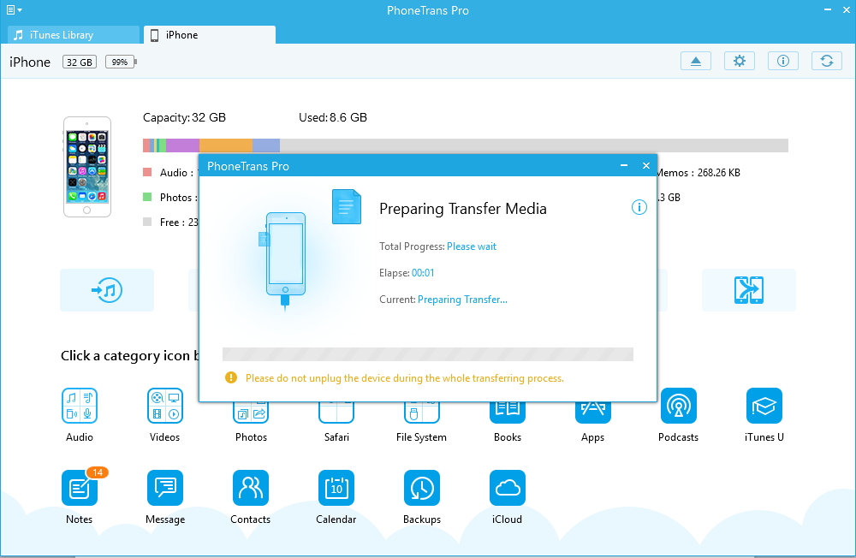Switch to the iTunes Library tab
The height and width of the screenshot is (558, 856).
click(73, 35)
